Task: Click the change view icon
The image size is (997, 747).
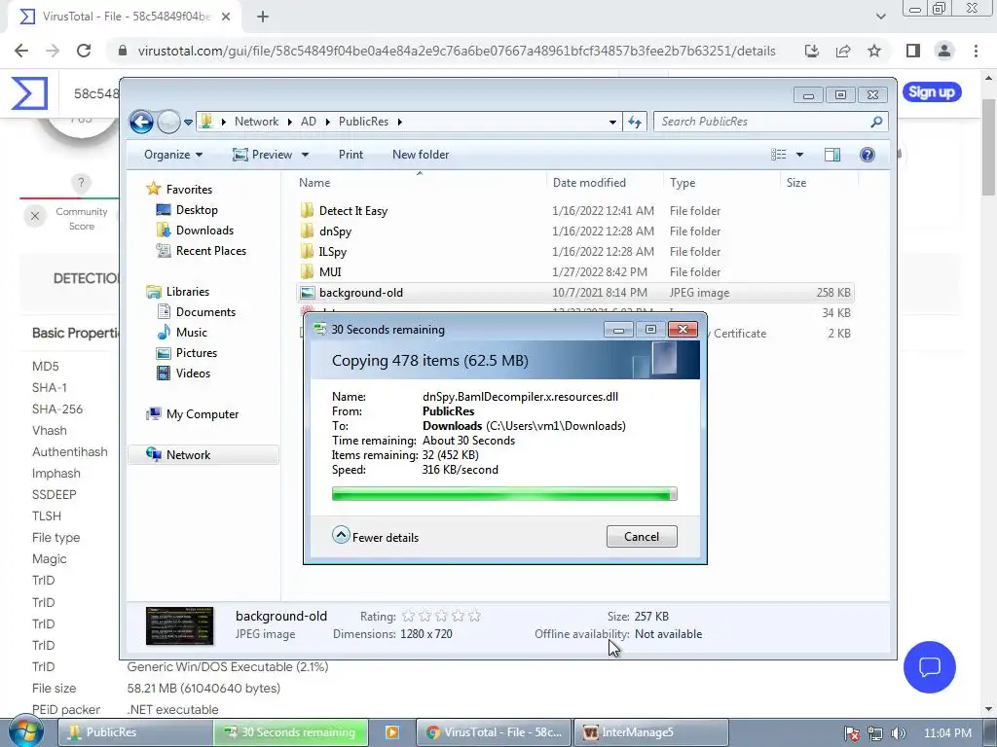Action: 779,155
